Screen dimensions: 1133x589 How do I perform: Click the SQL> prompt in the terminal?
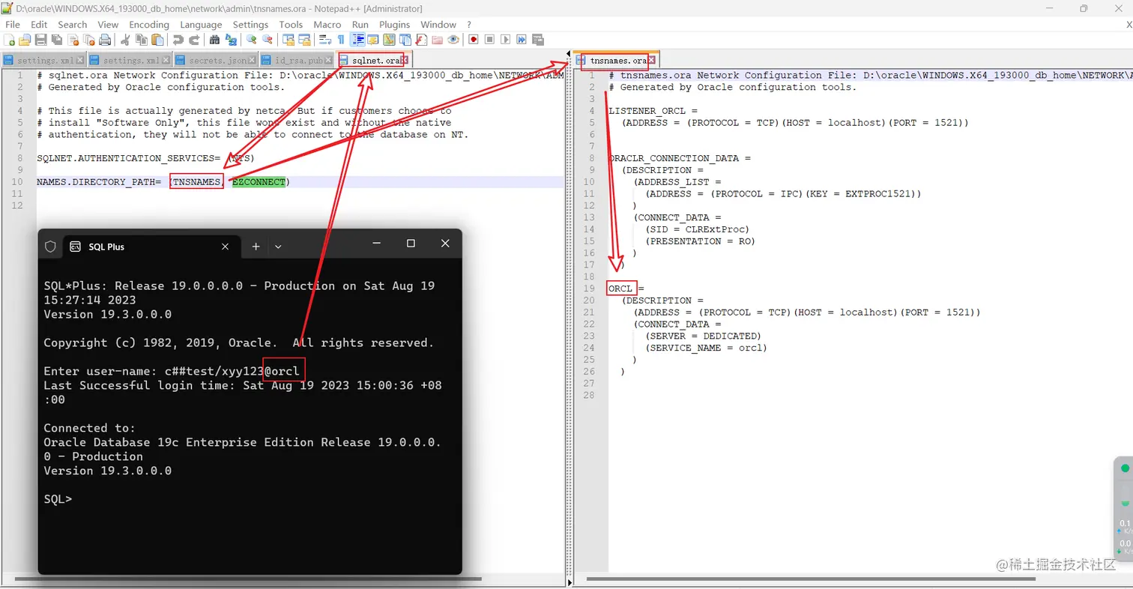click(x=58, y=499)
